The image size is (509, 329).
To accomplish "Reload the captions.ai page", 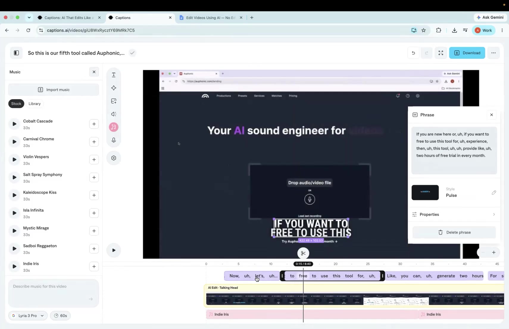I will click(28, 30).
